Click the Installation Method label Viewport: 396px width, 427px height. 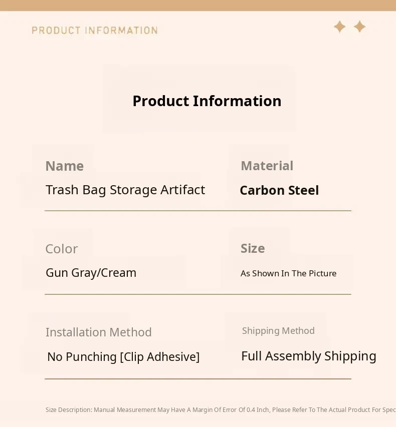pos(99,332)
